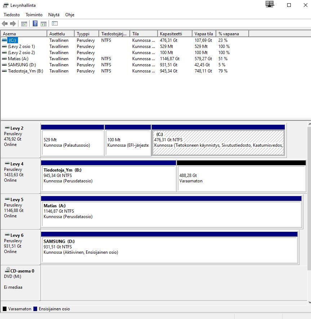This screenshot has height=319, width=311.
Task: Click the 107,69 Gt free space cell
Action: click(x=203, y=40)
